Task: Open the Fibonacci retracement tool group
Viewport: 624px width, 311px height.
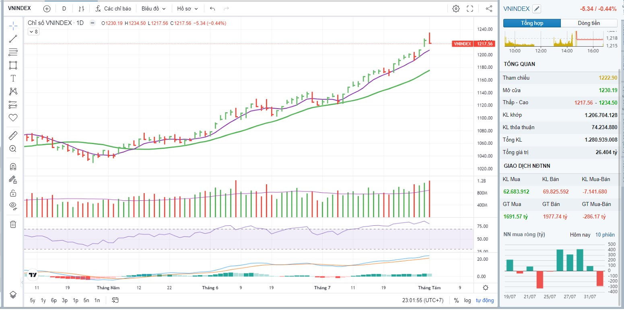Action: pos(13,52)
